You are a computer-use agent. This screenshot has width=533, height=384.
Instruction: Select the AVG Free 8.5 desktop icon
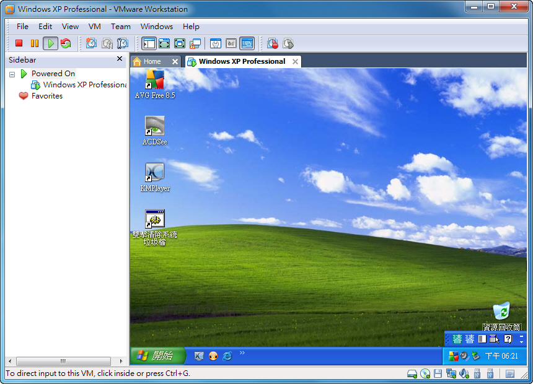click(x=155, y=85)
